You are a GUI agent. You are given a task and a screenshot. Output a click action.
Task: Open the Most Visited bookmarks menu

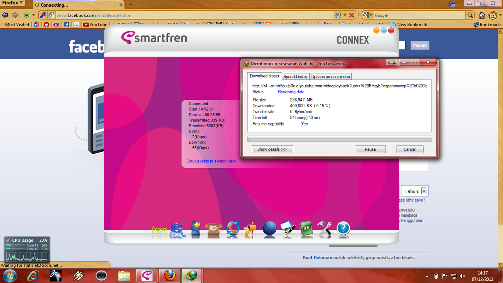17,24
